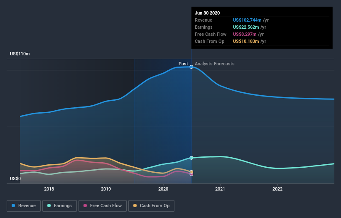341x218 pixels.
Task: Click the 2020 x-axis label
Action: coord(163,189)
